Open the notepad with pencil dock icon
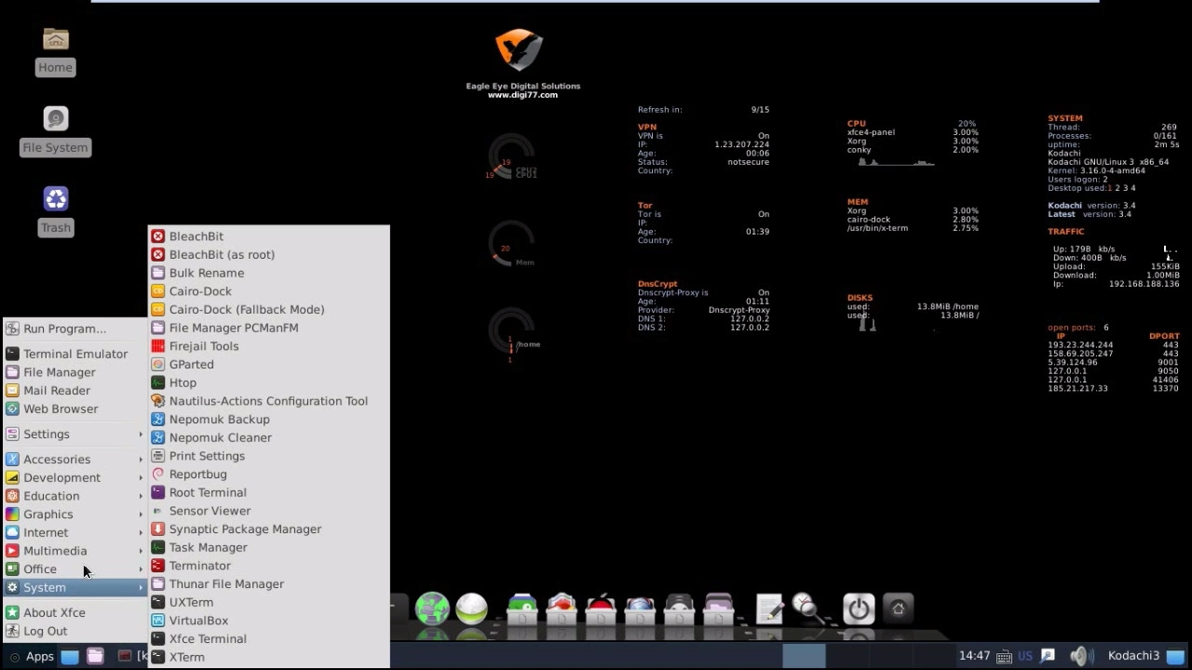 click(769, 609)
